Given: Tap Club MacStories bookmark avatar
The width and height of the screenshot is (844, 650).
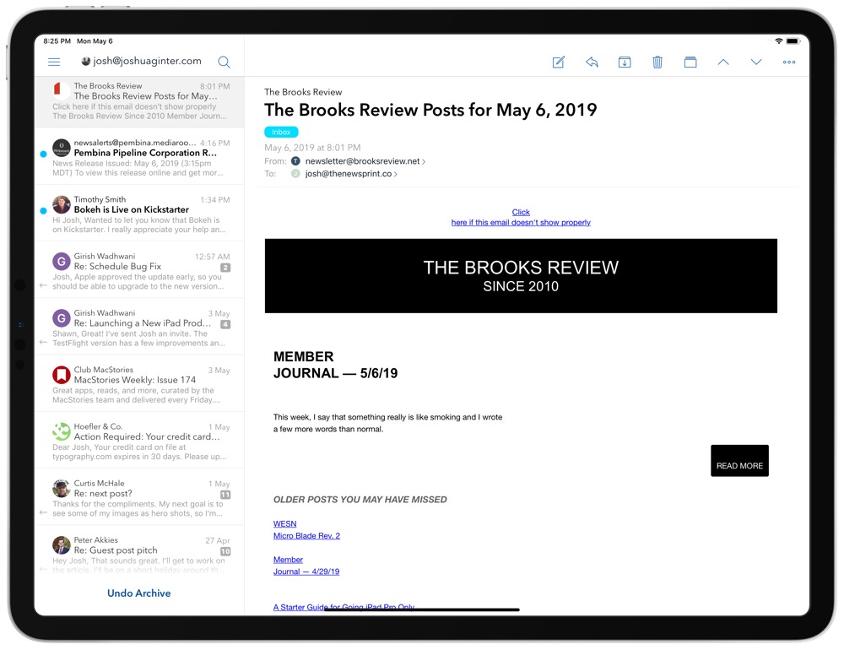Looking at the screenshot, I should coord(62,375).
